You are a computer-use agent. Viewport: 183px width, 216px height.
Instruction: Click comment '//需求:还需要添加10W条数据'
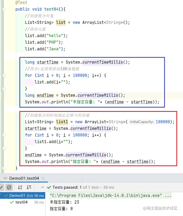52,69
